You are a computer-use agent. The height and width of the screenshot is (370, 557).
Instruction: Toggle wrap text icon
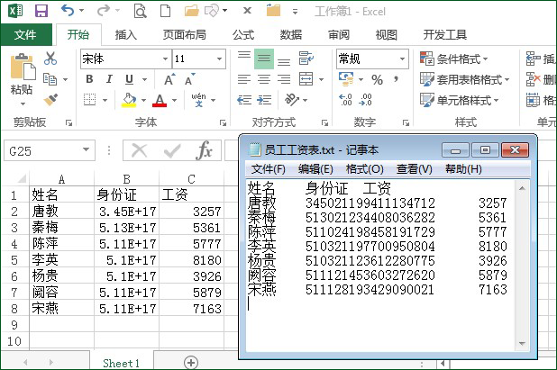(x=306, y=59)
